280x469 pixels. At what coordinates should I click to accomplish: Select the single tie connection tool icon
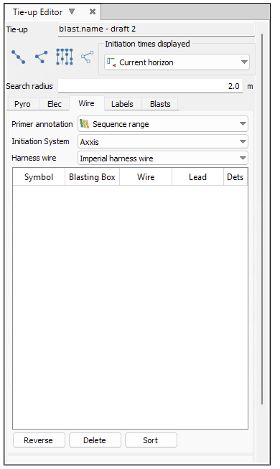pyautogui.click(x=18, y=57)
